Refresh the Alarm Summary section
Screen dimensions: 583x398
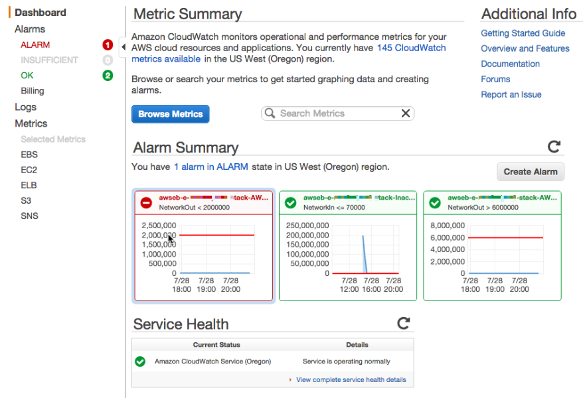(x=554, y=147)
